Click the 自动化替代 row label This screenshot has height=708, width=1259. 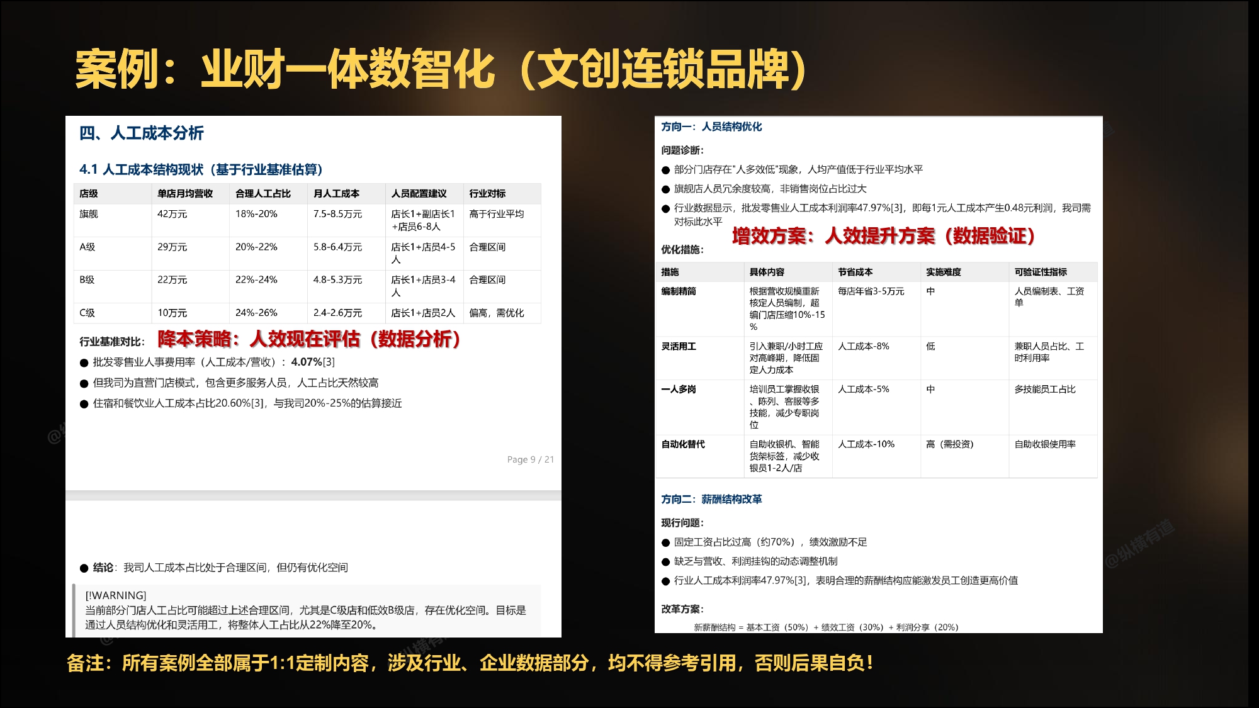(x=683, y=444)
